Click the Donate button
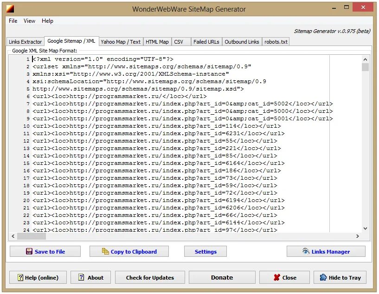The width and height of the screenshot is (379, 294). (222, 277)
